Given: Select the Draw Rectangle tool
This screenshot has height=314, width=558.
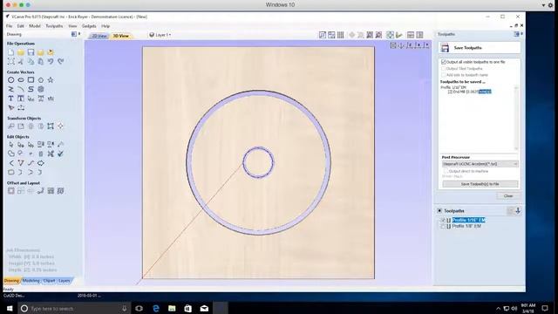Looking at the screenshot, I should [x=31, y=80].
